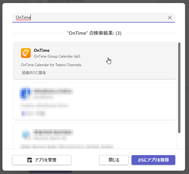Click the 'OnTime Calendar for Teams Channels.' description
Image resolution: width=189 pixels, height=174 pixels.
pos(51,65)
